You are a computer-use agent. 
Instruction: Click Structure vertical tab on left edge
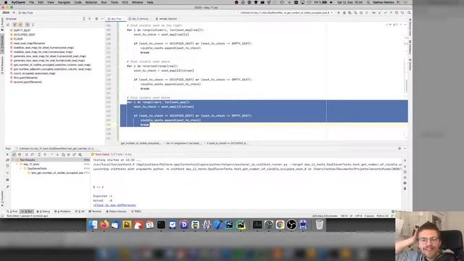[2, 44]
